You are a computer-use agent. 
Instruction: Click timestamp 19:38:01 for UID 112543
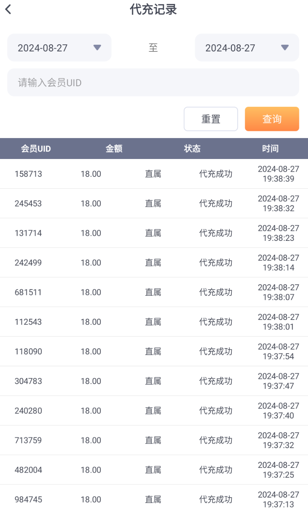point(278,327)
